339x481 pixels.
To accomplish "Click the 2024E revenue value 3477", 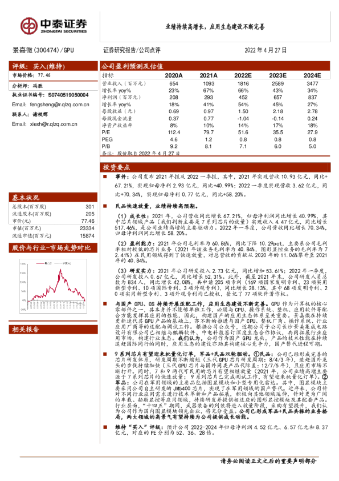I will click(312, 83).
